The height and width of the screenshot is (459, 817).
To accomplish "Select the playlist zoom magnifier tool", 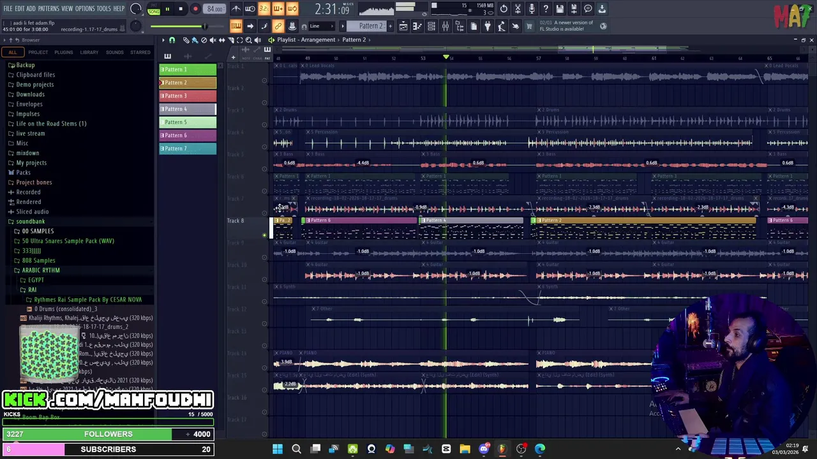I will (248, 40).
